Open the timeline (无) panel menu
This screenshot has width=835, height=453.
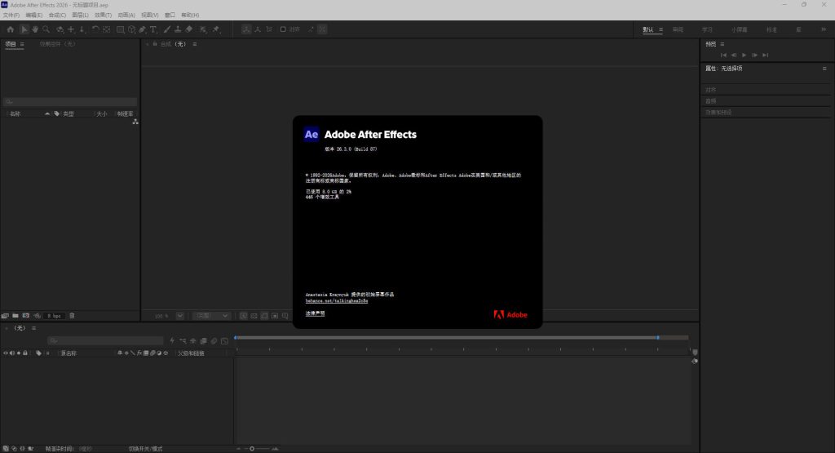tap(33, 328)
